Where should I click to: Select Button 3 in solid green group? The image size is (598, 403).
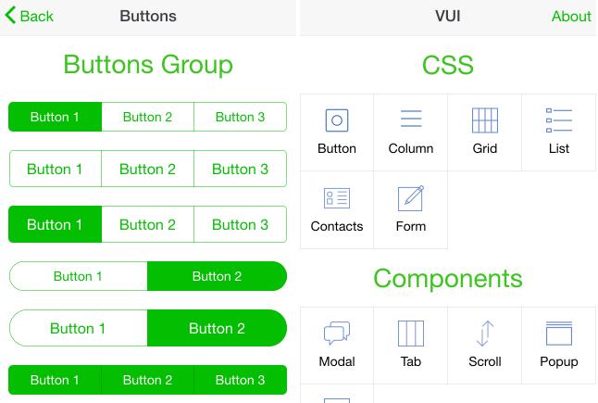coord(241,380)
